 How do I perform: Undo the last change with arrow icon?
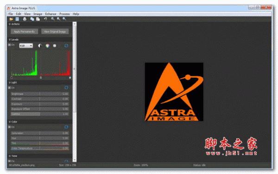point(45,19)
